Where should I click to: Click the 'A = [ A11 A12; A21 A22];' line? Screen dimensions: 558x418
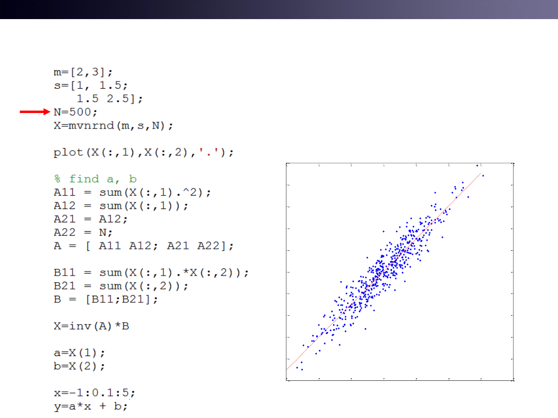[x=143, y=246]
